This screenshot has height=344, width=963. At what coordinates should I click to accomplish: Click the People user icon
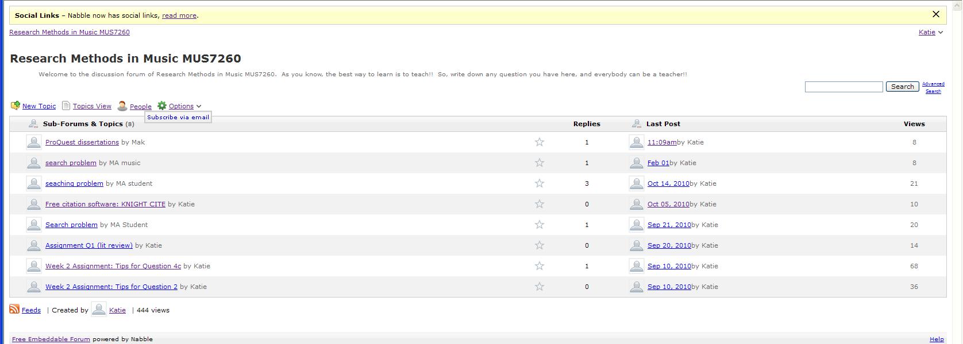tap(122, 106)
